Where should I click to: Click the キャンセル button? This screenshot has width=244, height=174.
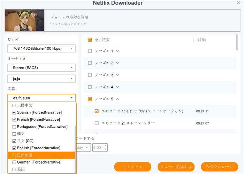click(132, 167)
